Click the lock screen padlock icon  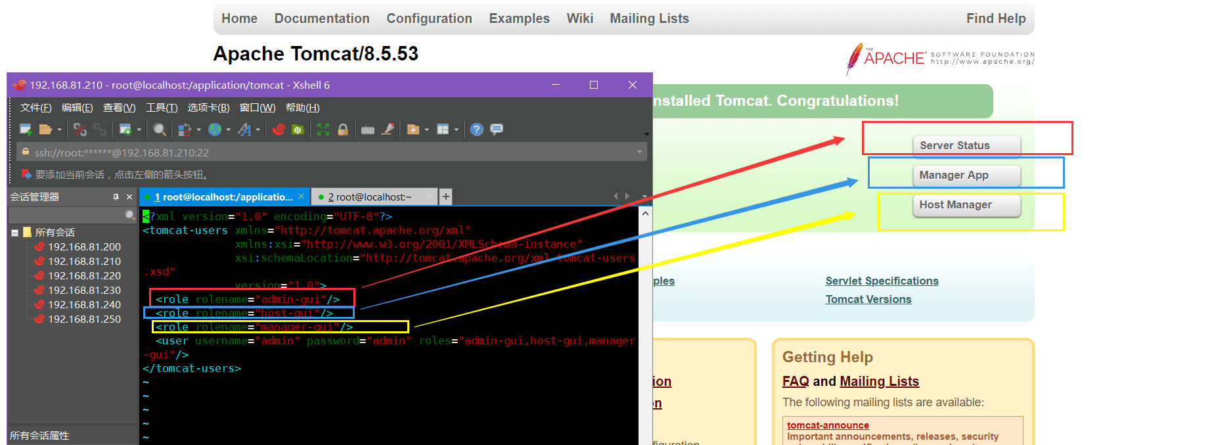[x=343, y=129]
